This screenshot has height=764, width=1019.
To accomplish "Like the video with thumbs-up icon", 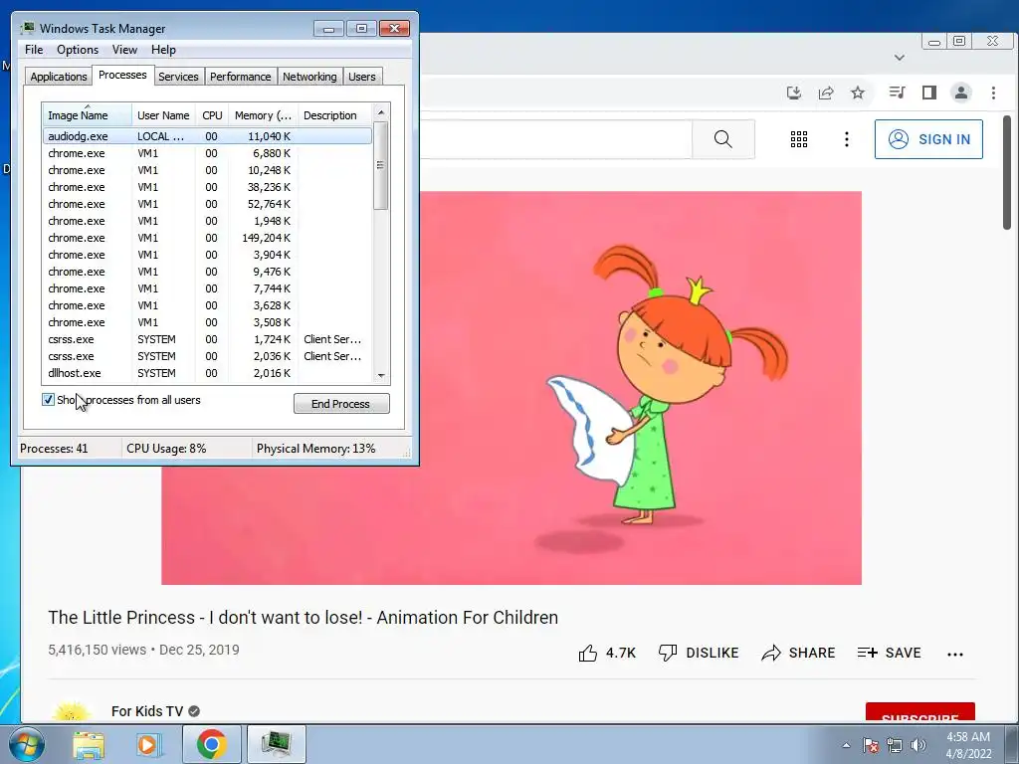I will click(588, 653).
